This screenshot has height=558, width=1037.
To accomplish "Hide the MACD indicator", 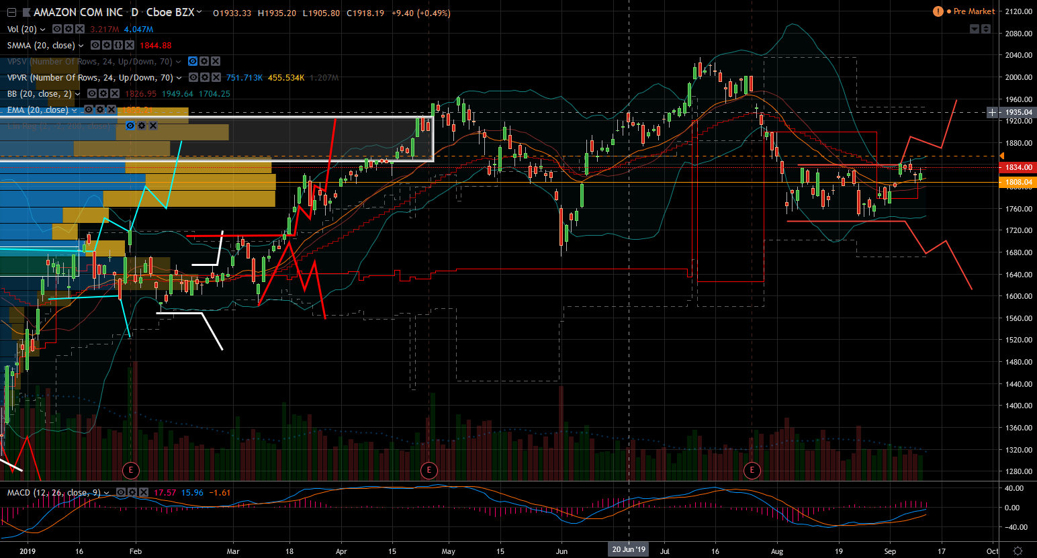I will pyautogui.click(x=121, y=492).
